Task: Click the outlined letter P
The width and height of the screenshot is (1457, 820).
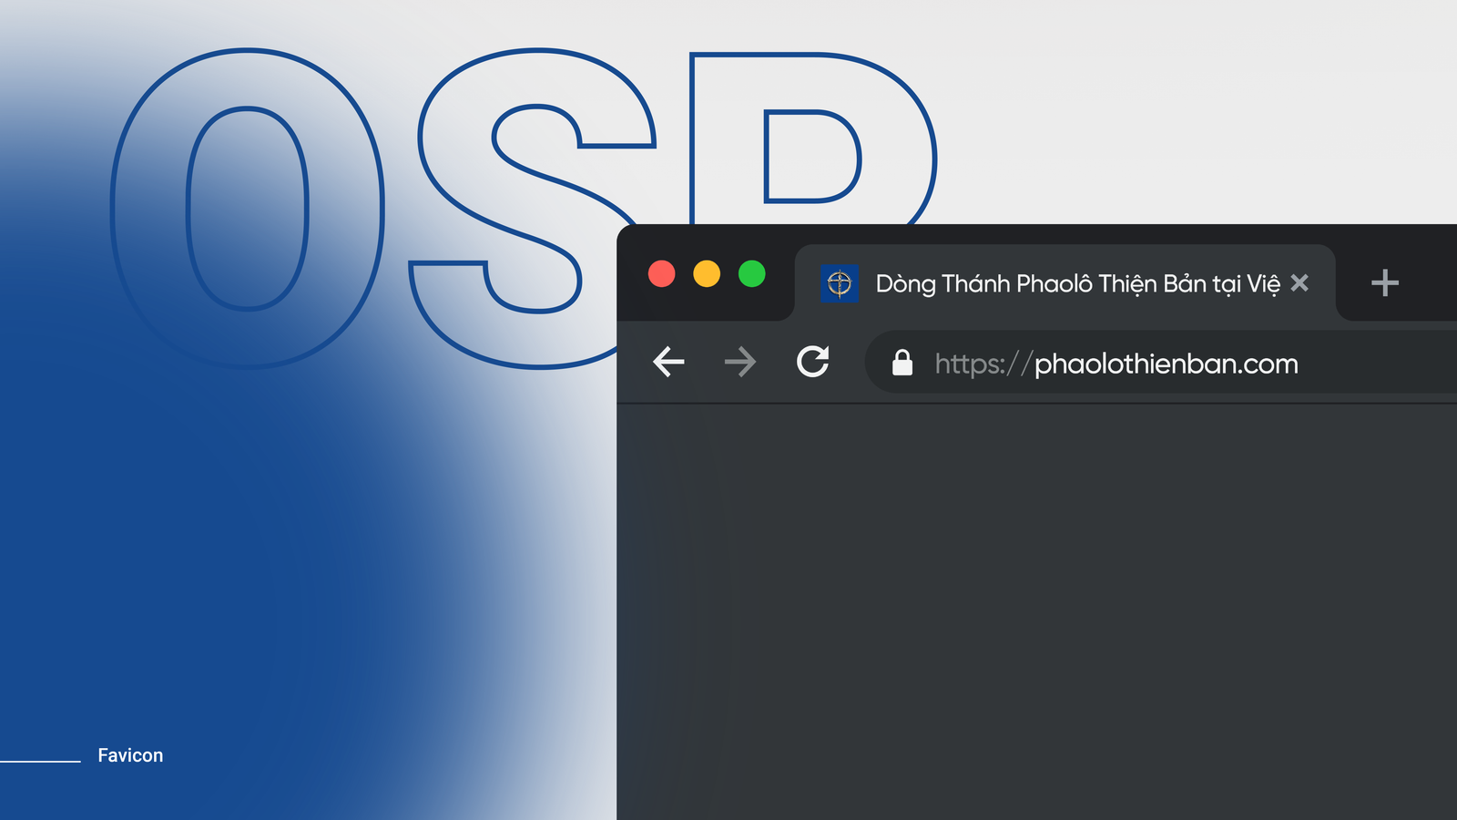Action: (813, 138)
